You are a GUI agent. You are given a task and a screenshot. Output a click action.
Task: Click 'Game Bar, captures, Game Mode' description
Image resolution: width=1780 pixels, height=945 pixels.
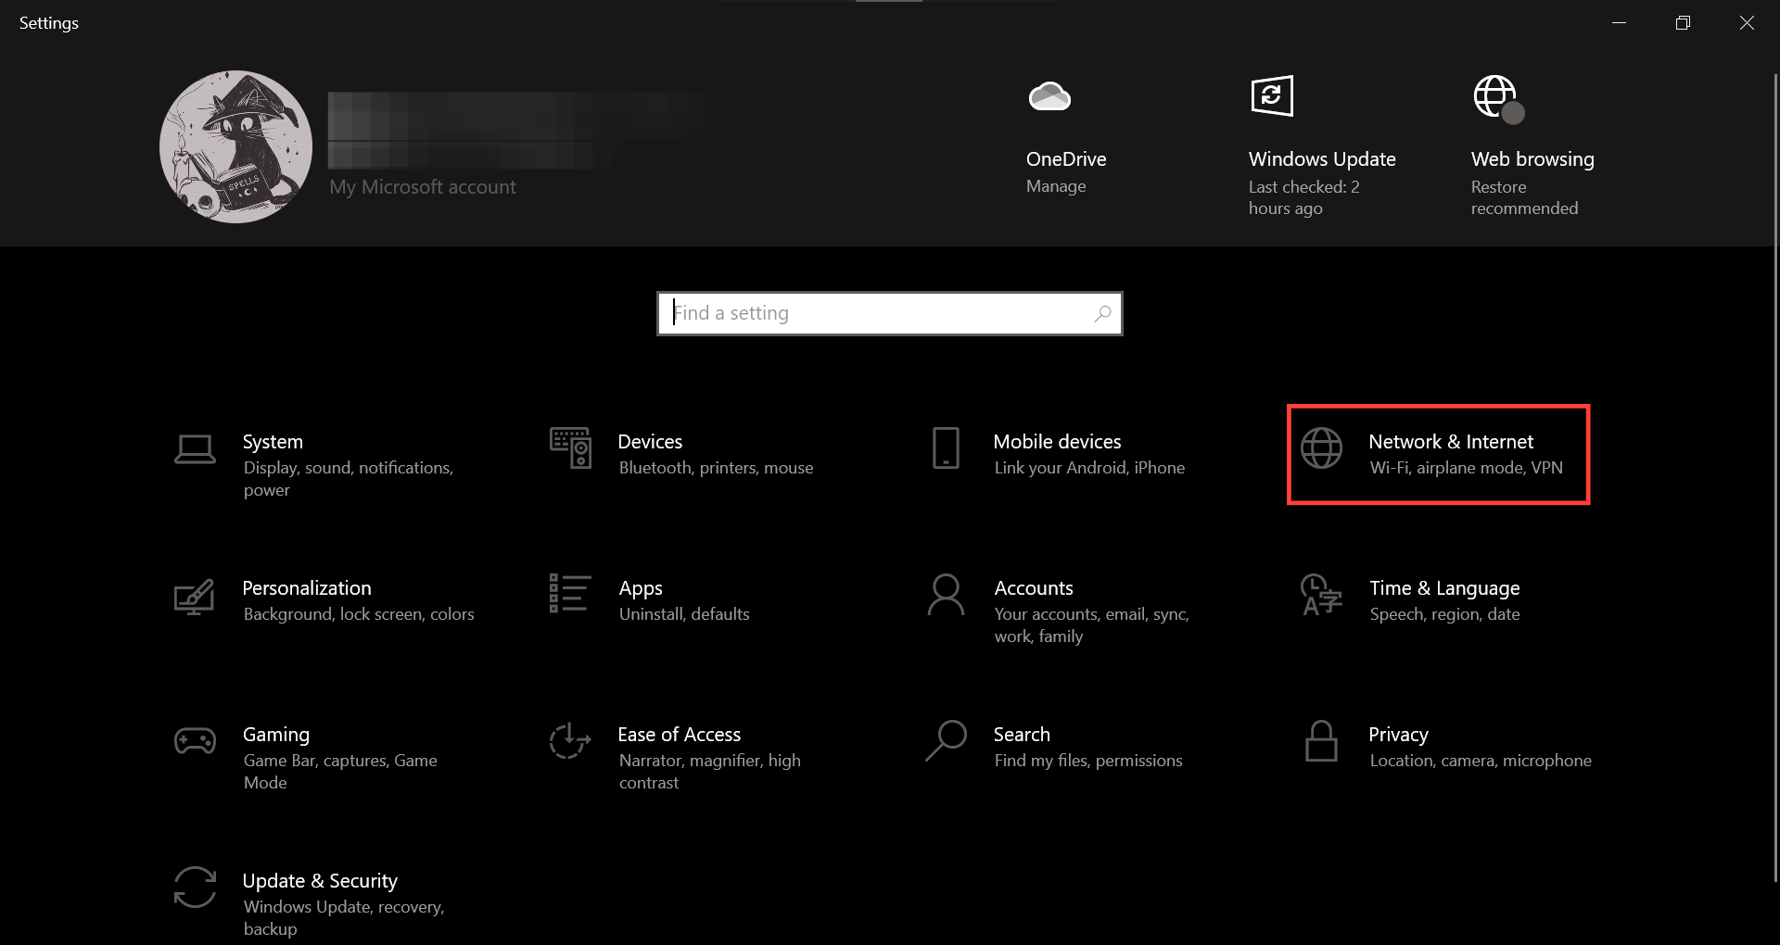click(x=340, y=772)
